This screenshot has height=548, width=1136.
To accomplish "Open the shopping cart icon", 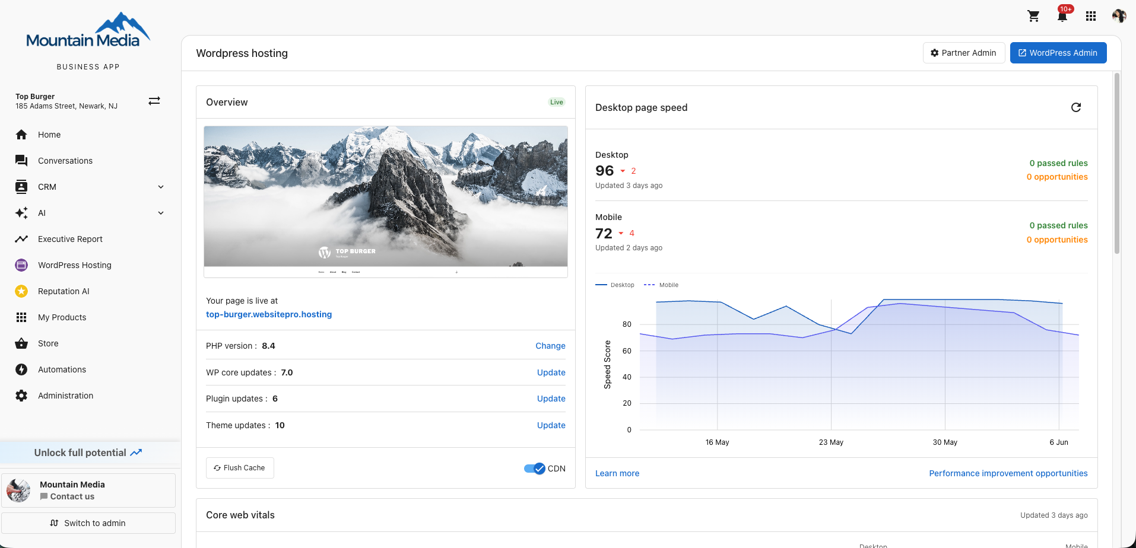I will coord(1033,16).
